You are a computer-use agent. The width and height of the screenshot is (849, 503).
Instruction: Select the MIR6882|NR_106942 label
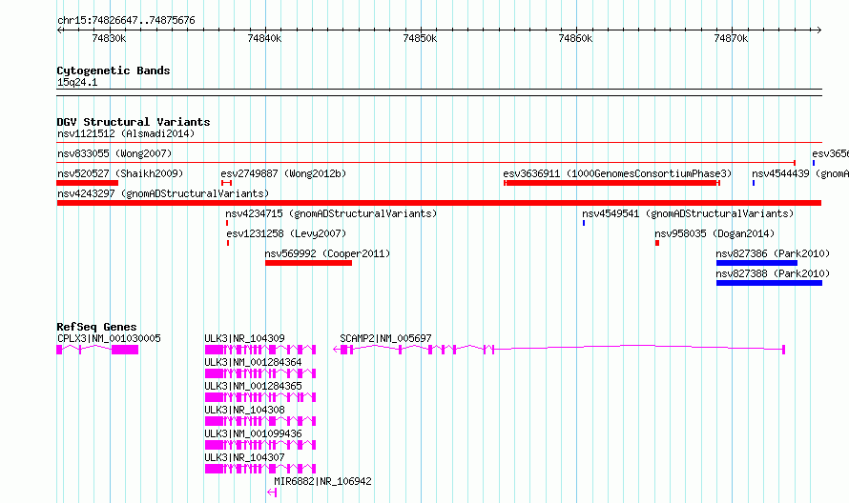[322, 481]
